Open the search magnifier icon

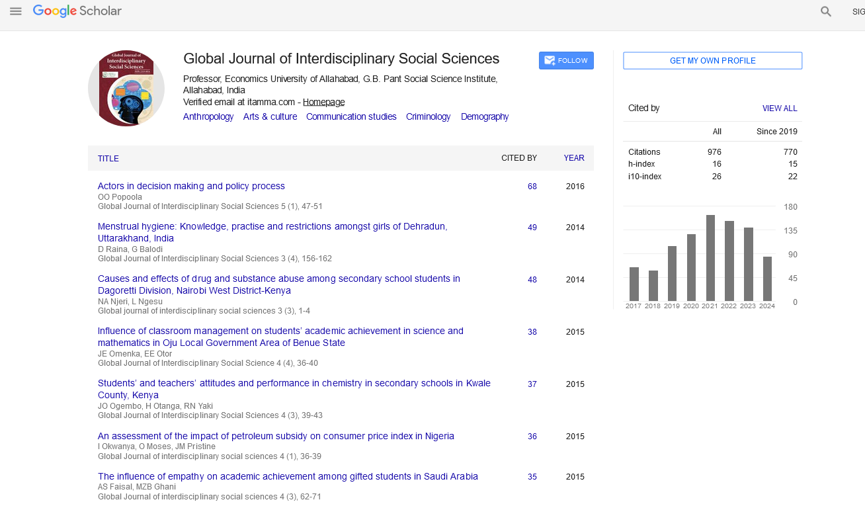click(826, 11)
